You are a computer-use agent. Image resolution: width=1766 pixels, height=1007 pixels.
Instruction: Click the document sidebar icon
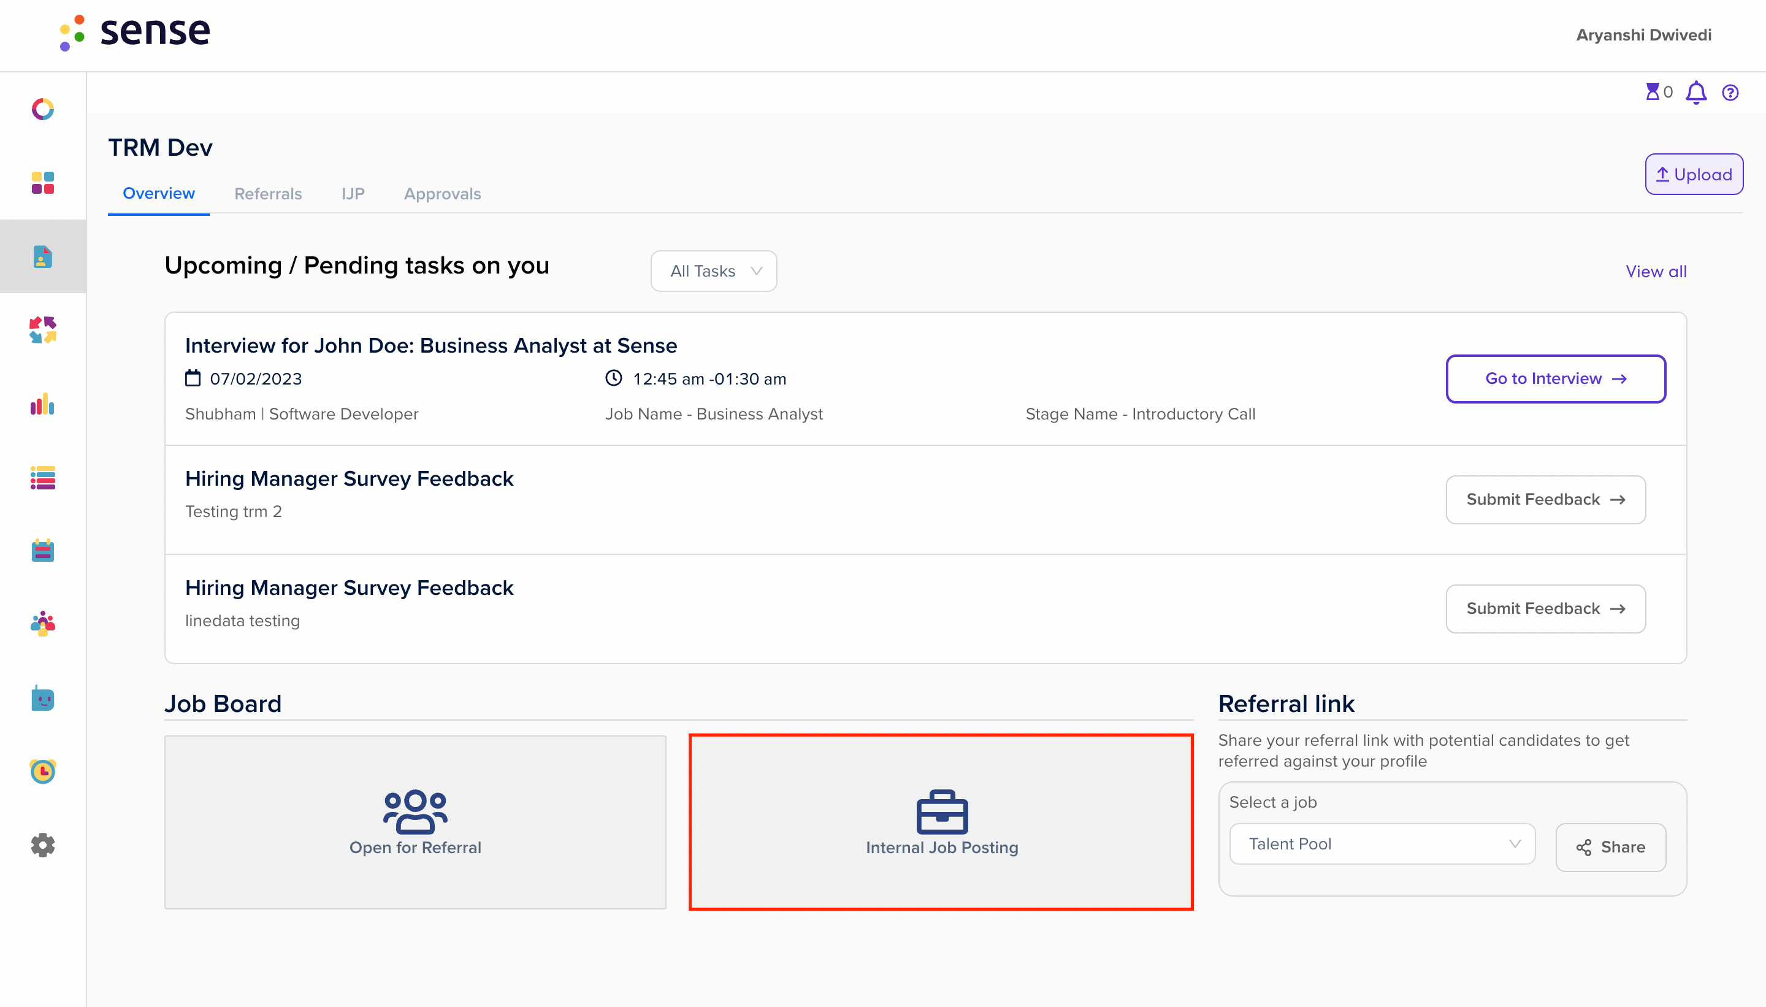click(x=43, y=256)
